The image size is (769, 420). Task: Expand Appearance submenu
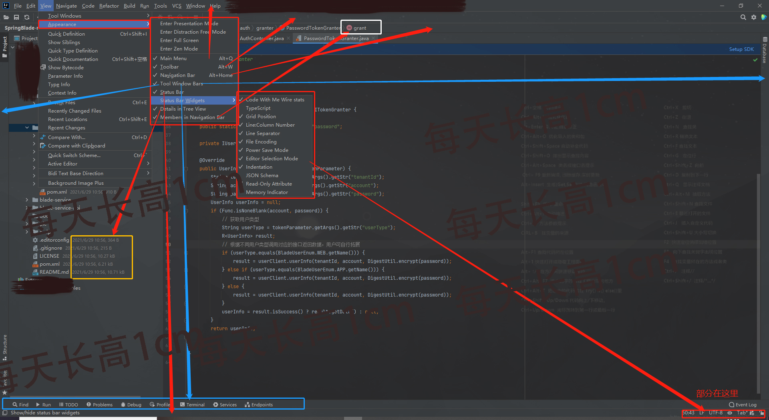click(x=95, y=24)
